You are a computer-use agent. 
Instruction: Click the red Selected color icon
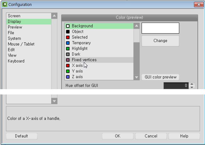click(x=68, y=37)
